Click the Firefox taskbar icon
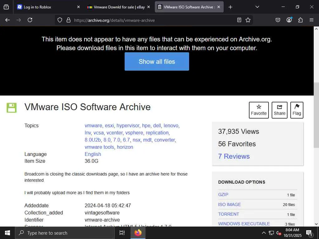 point(138,233)
